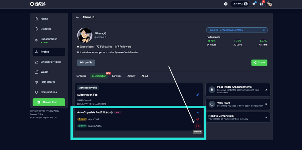Open the help question mark icon in header

(226, 4)
